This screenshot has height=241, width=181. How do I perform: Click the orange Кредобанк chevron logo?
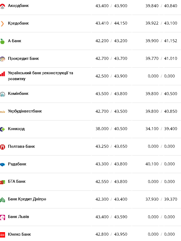(x=2, y=24)
